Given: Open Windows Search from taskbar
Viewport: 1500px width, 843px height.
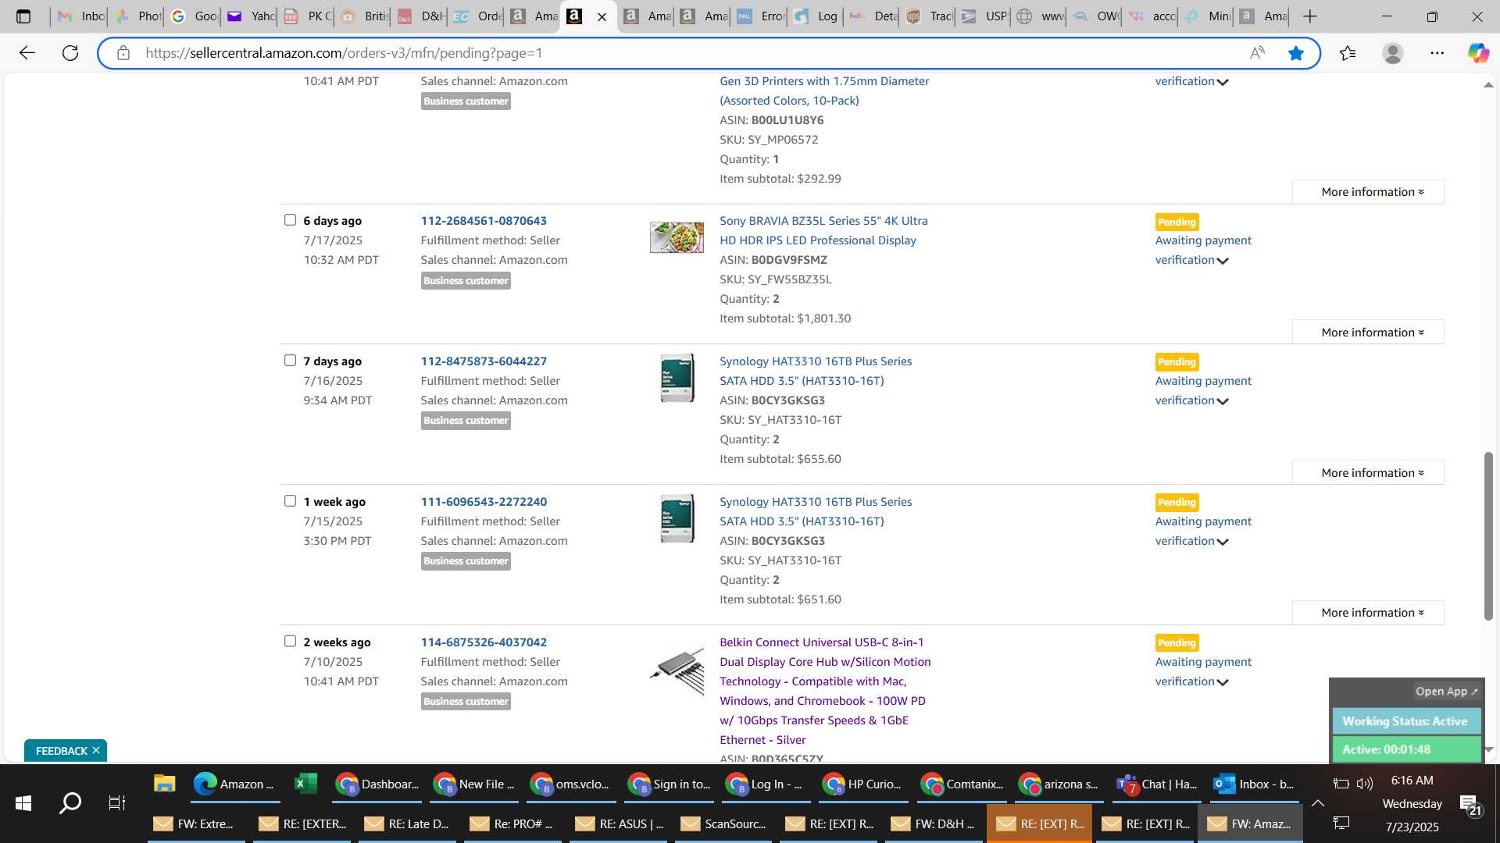Looking at the screenshot, I should 70,802.
